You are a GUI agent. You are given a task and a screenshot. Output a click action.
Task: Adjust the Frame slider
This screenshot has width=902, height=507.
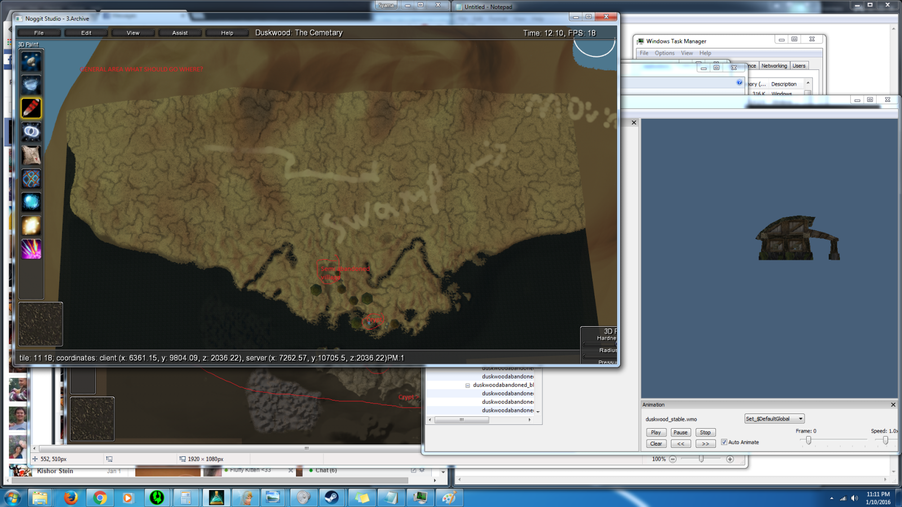pyautogui.click(x=808, y=440)
